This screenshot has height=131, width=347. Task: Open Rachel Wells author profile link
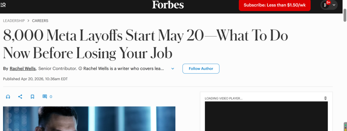pyautogui.click(x=22, y=68)
